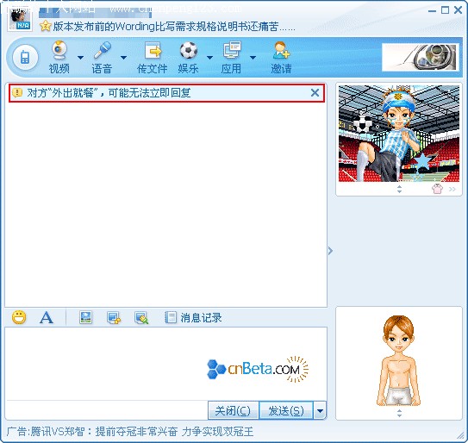This screenshot has height=443, width=468.
Task: Dismiss the 外出就餐 status notice
Action: point(315,93)
